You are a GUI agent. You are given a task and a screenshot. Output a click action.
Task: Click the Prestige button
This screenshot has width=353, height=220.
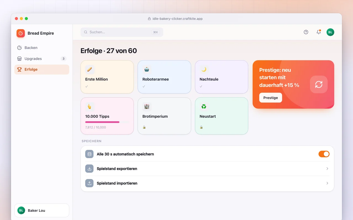[x=271, y=98]
